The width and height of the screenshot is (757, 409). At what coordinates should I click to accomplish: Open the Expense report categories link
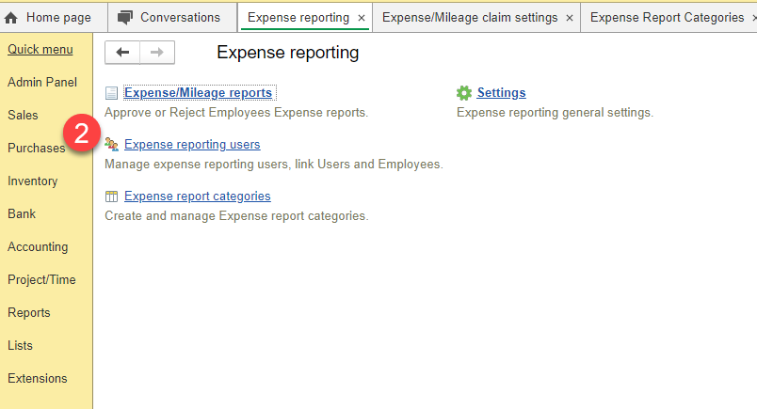click(198, 196)
